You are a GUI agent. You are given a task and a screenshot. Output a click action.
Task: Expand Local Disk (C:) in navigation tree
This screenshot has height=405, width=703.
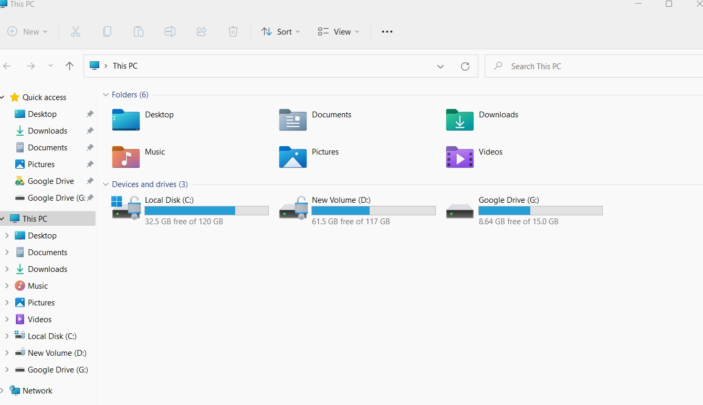[7, 336]
